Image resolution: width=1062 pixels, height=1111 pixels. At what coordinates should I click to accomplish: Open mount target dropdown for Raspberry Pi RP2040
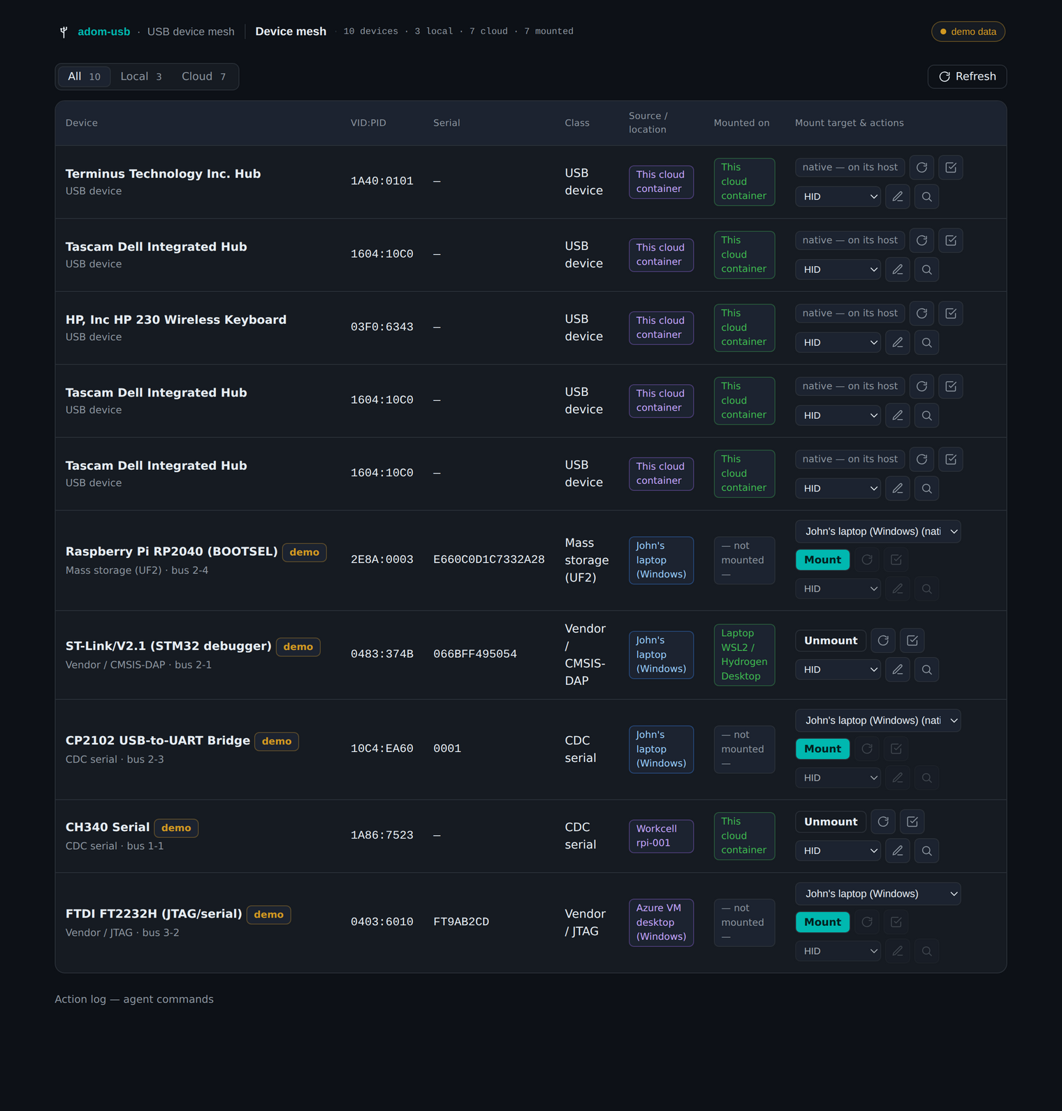pyautogui.click(x=878, y=531)
